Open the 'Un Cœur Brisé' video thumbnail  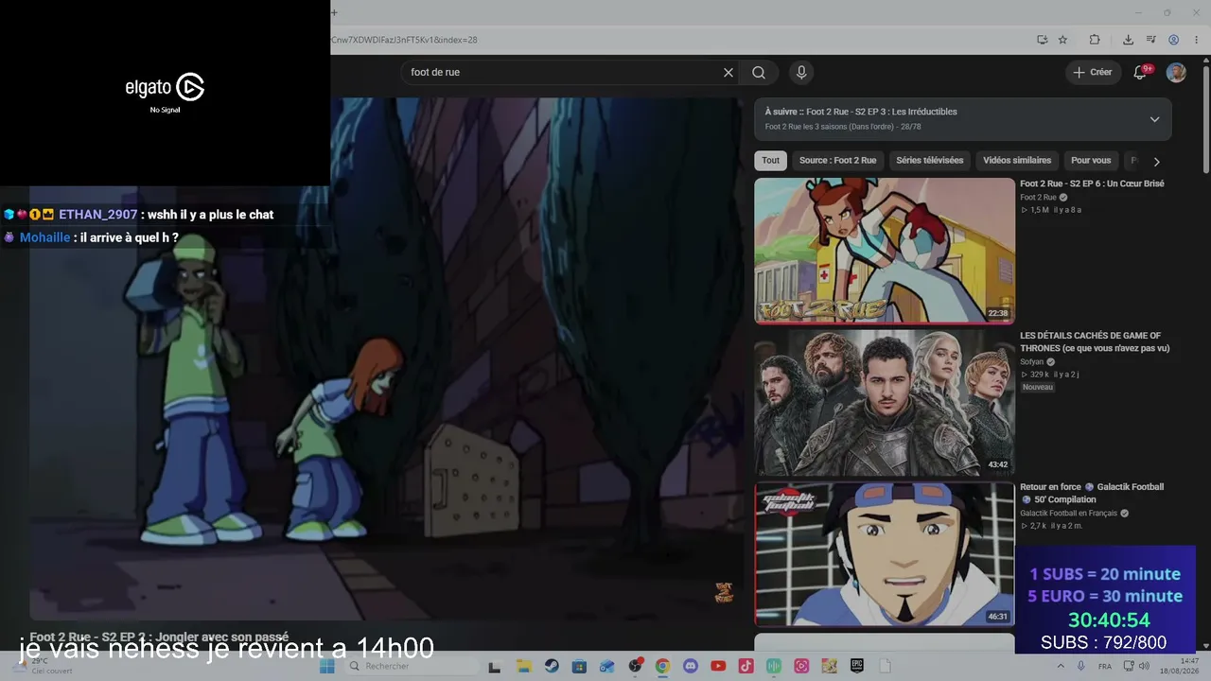coord(885,251)
